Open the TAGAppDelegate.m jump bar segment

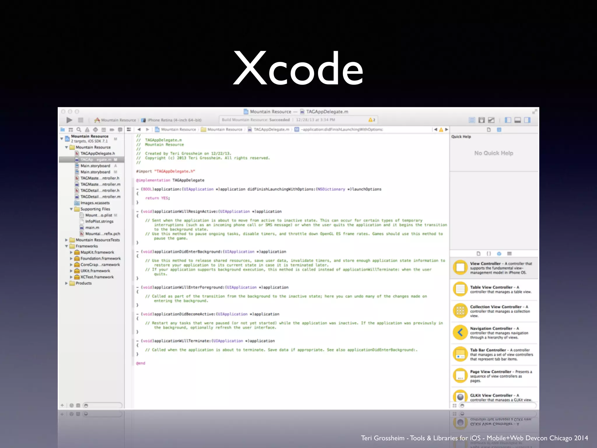[269, 129]
